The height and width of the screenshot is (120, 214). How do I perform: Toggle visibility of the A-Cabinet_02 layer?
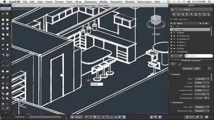172,36
